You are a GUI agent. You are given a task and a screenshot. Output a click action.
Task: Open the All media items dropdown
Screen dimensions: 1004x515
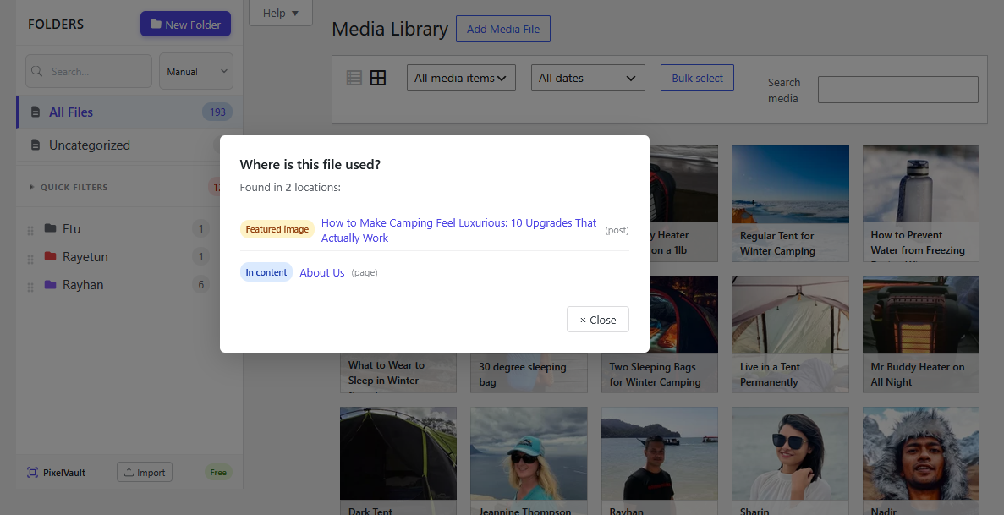tap(461, 78)
